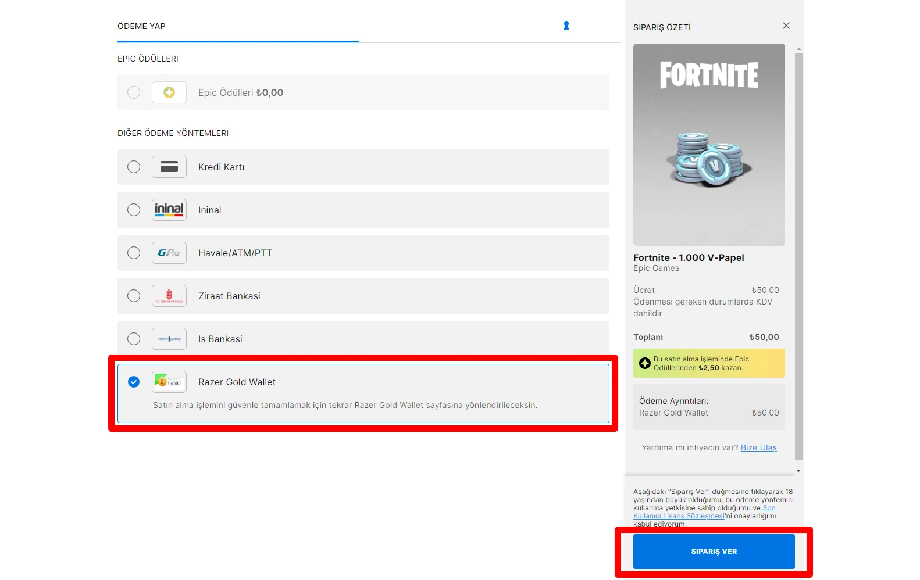Click the Ziraat Bankasi label

(229, 296)
